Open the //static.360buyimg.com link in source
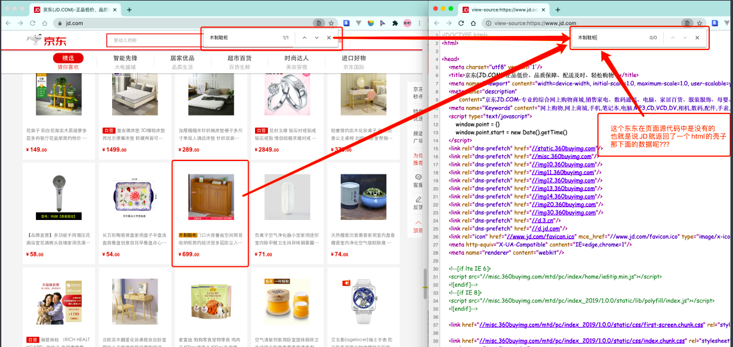This screenshot has width=733, height=347. point(563,148)
